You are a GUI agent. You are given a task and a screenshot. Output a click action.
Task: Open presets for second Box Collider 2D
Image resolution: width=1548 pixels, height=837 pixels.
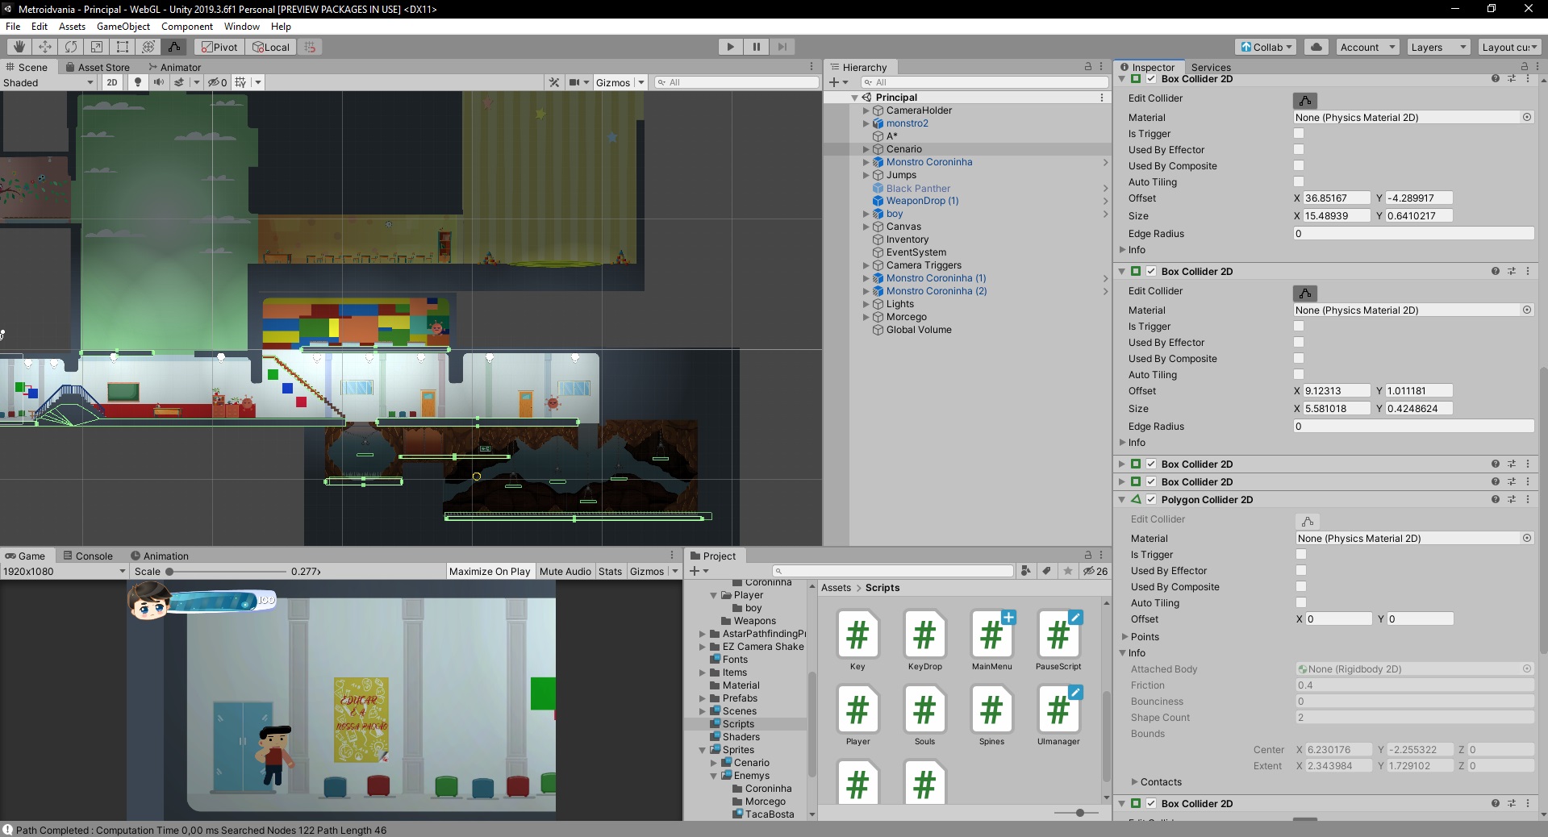(x=1511, y=271)
